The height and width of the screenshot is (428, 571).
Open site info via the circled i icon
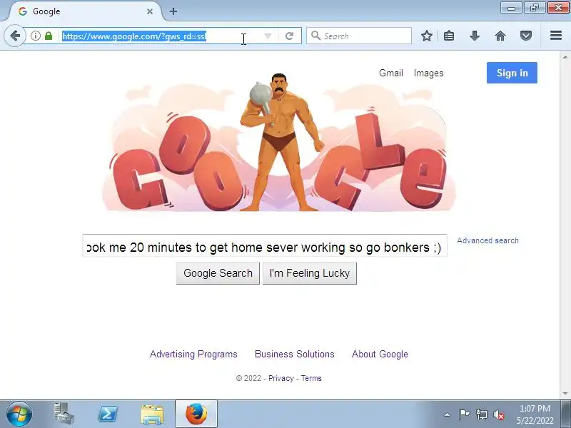pos(35,36)
